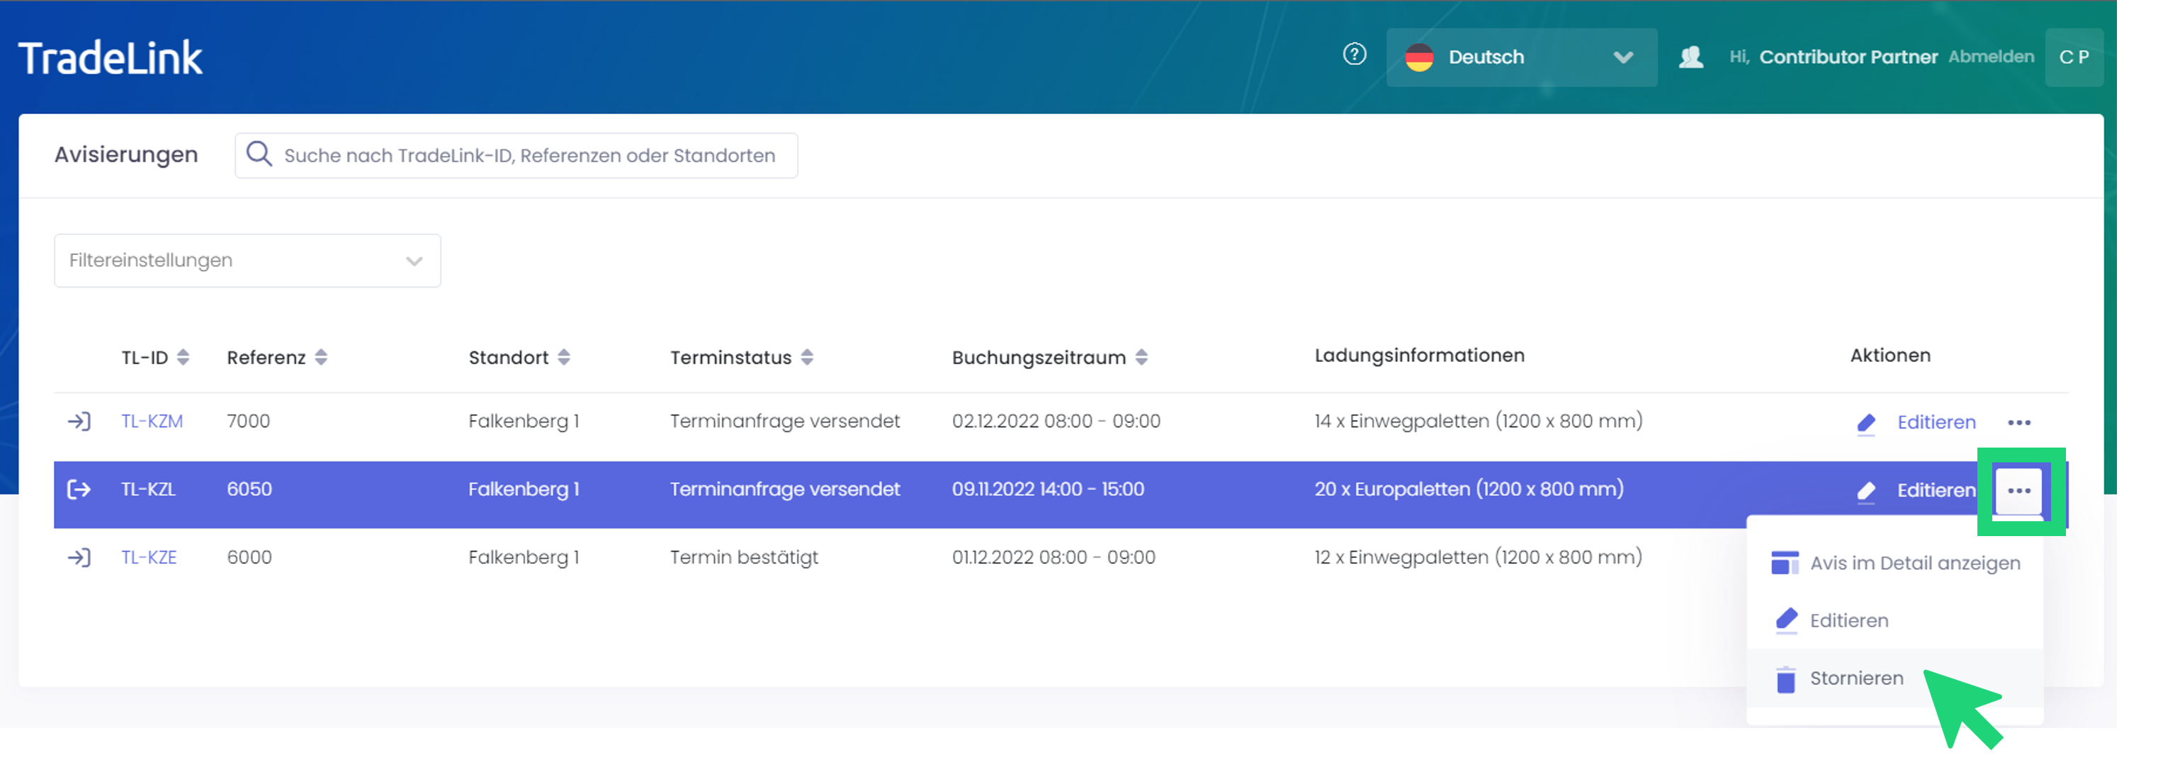Sort the table by TL-ID
This screenshot has height=779, width=2163.
pos(183,358)
